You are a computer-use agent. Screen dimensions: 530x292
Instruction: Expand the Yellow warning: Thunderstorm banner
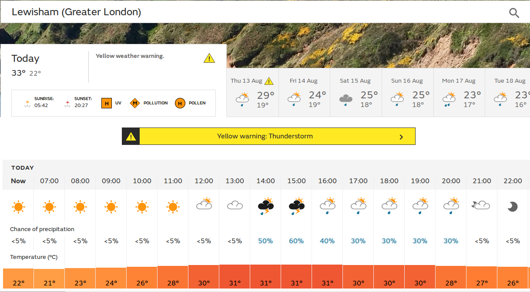point(265,136)
